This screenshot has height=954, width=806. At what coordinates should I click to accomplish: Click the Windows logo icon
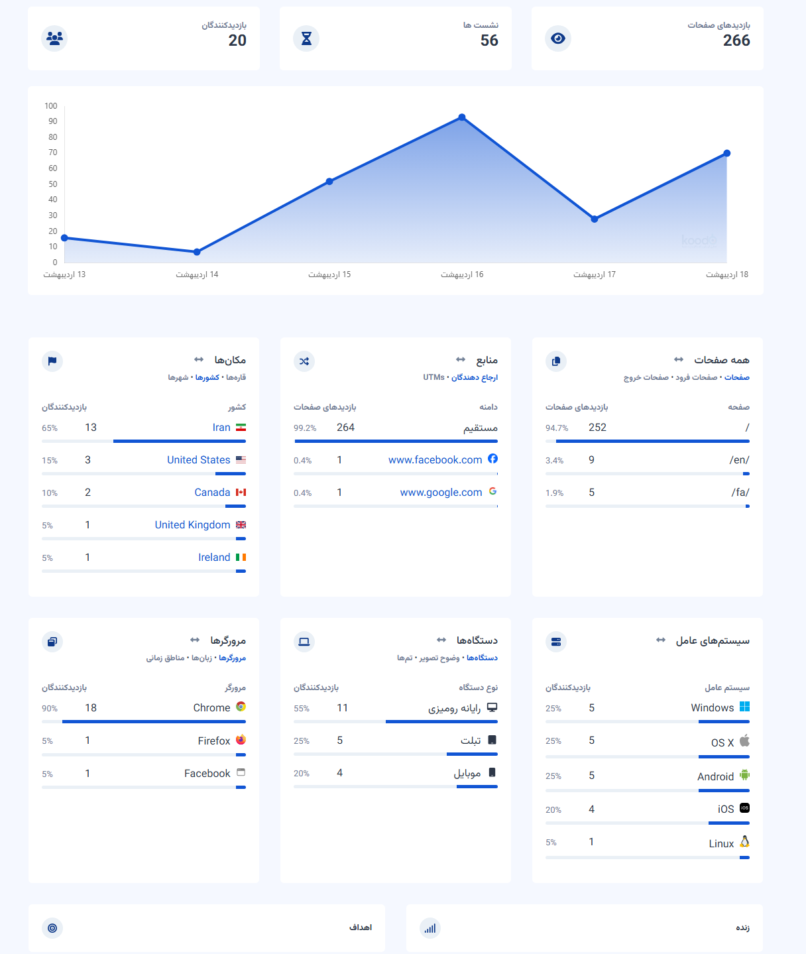pyautogui.click(x=744, y=707)
